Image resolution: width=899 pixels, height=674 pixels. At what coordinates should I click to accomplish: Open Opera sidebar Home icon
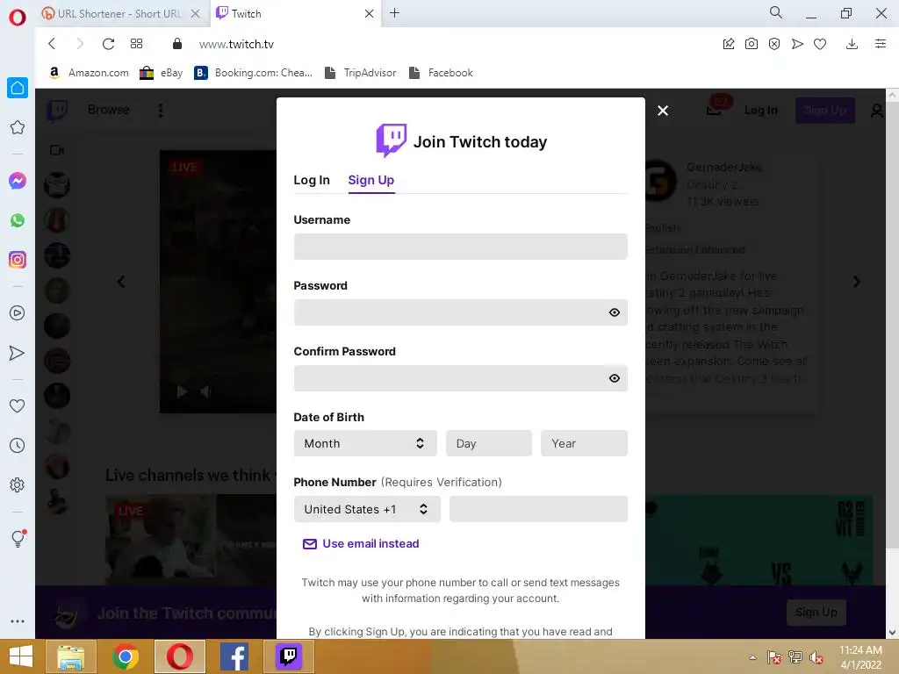[18, 88]
